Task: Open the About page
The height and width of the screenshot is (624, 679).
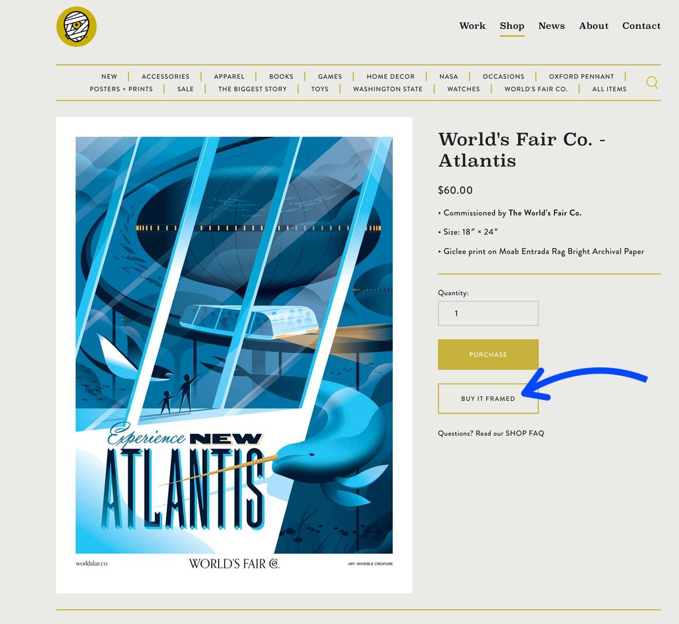Action: (594, 26)
